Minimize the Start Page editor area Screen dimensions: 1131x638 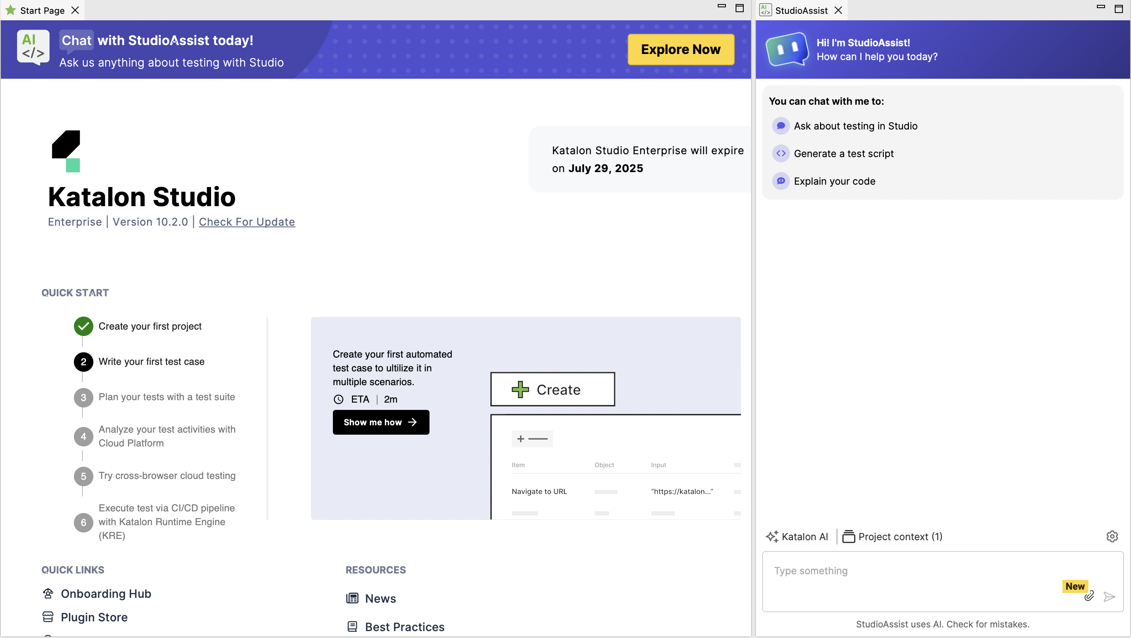click(721, 6)
